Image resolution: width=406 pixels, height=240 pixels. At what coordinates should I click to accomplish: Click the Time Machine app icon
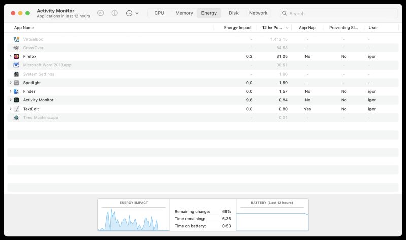click(x=16, y=117)
